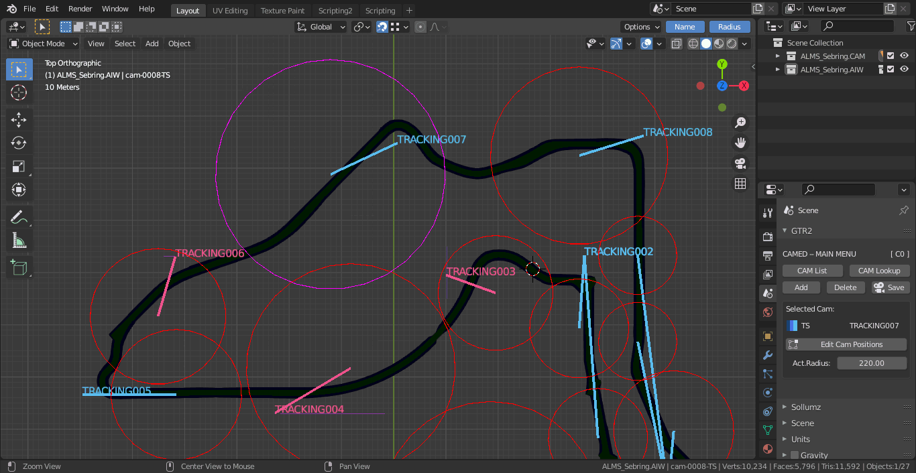
Task: Open Global transform orientation dropdown
Action: (x=321, y=27)
